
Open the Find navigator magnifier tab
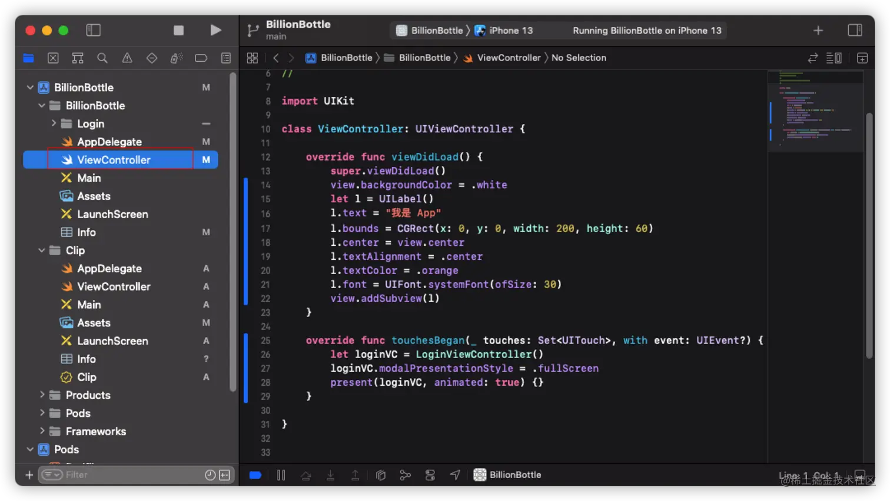[x=102, y=58]
